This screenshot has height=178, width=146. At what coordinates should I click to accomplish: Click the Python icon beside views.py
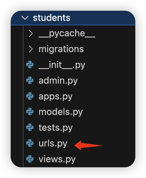point(30,159)
